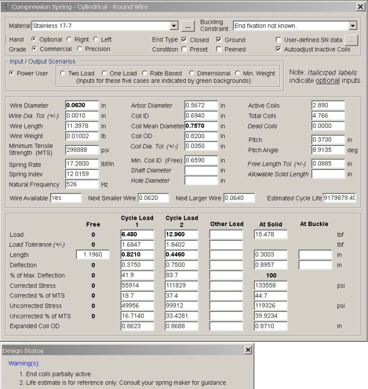Select the Precision grade radio button

coord(80,49)
